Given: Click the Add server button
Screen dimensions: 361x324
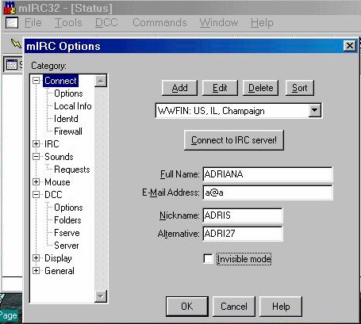Looking at the screenshot, I should [179, 88].
